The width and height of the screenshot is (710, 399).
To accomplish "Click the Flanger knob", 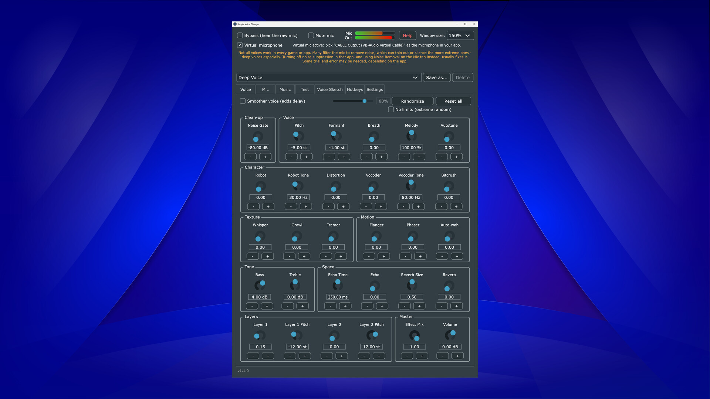I will [x=376, y=236].
